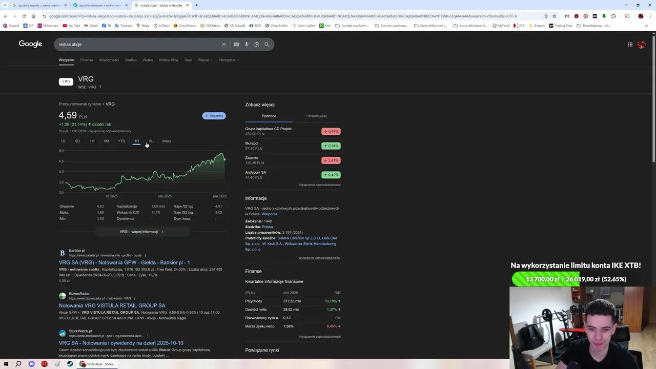Expand VRG – więcej informacji

click(141, 232)
